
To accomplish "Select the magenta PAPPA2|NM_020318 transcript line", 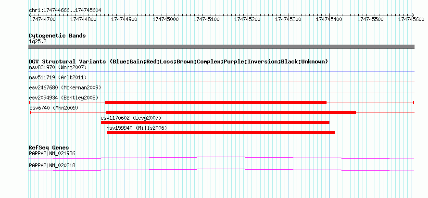I will tap(221, 170).
